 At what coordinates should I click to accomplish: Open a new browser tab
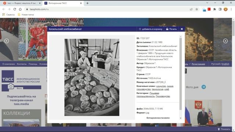pos(87,3)
